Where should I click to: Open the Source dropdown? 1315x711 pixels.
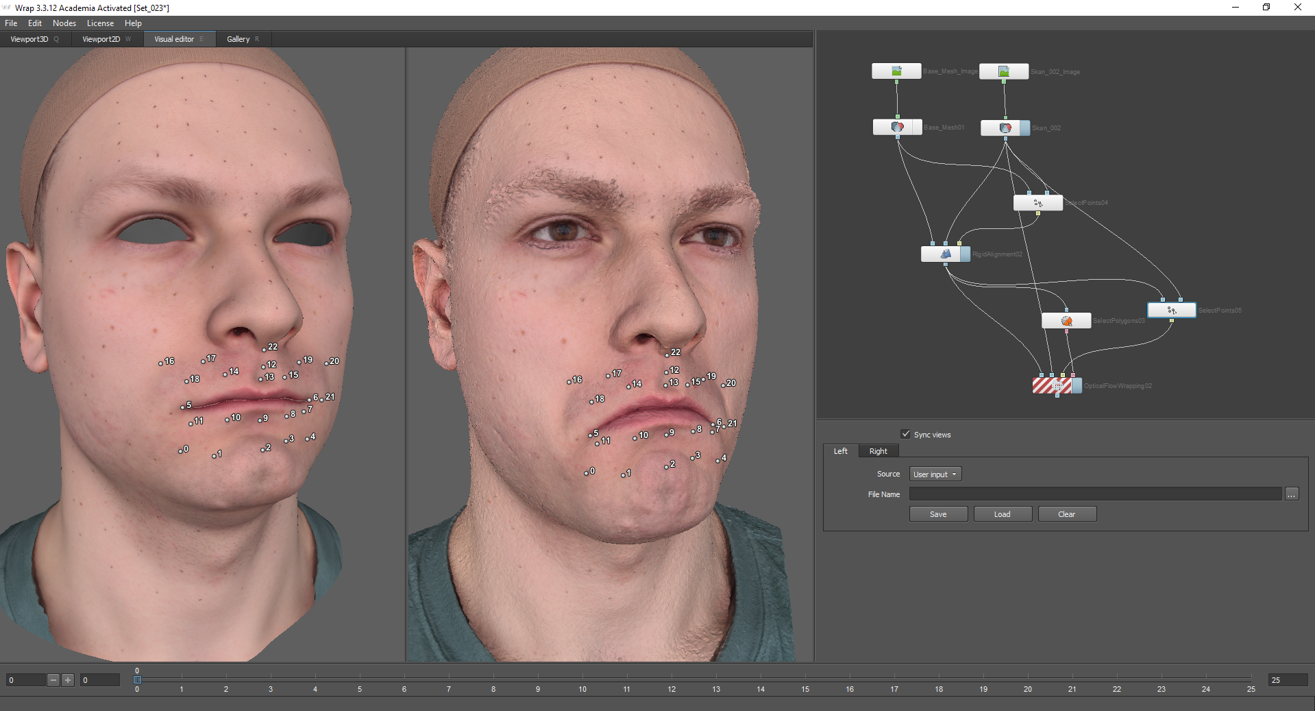pyautogui.click(x=935, y=474)
